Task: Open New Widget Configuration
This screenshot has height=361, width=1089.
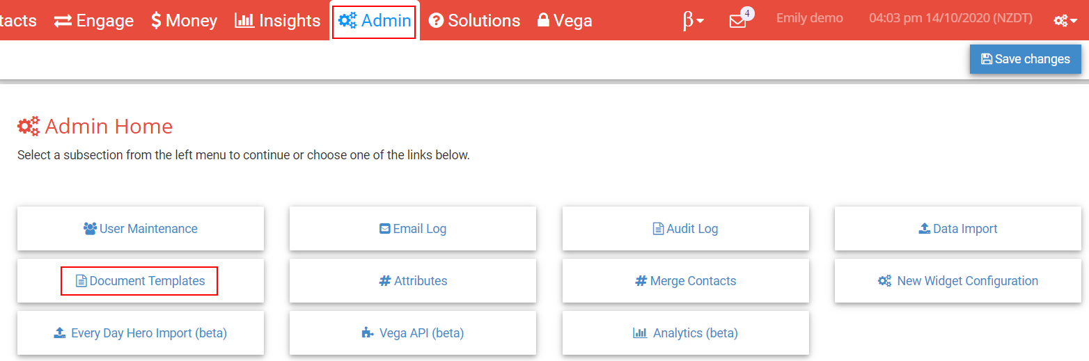Action: [958, 281]
